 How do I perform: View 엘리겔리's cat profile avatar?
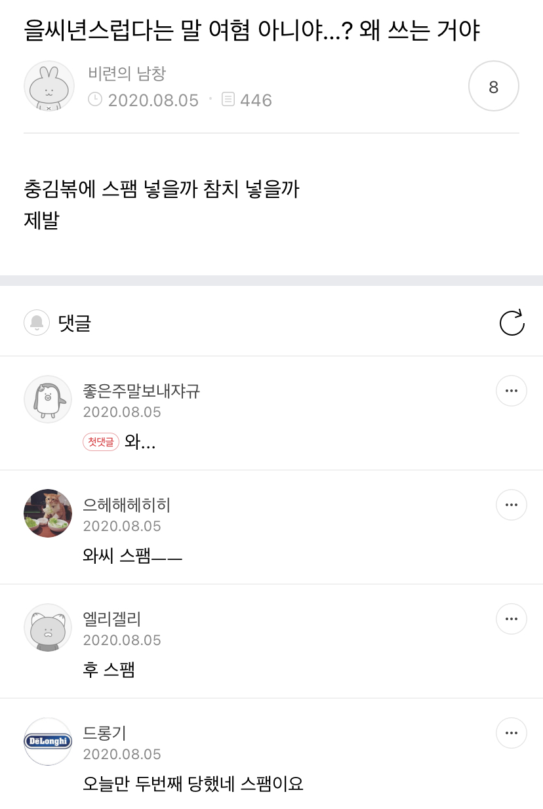pyautogui.click(x=48, y=627)
